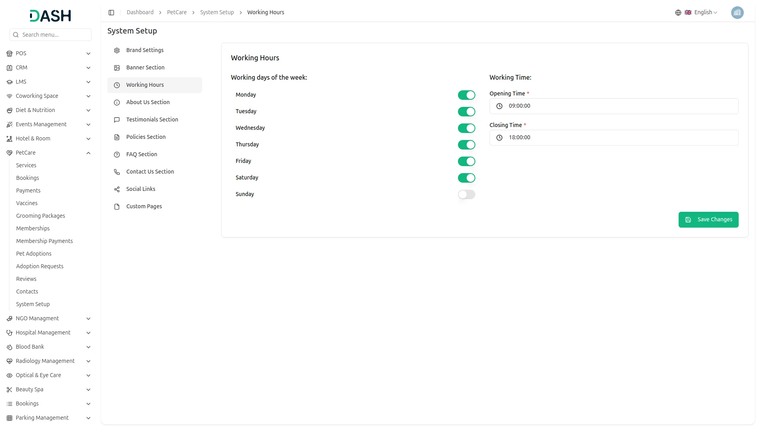The height and width of the screenshot is (426, 758).
Task: Go to Vaccines in PetCare menu
Action: 27,204
